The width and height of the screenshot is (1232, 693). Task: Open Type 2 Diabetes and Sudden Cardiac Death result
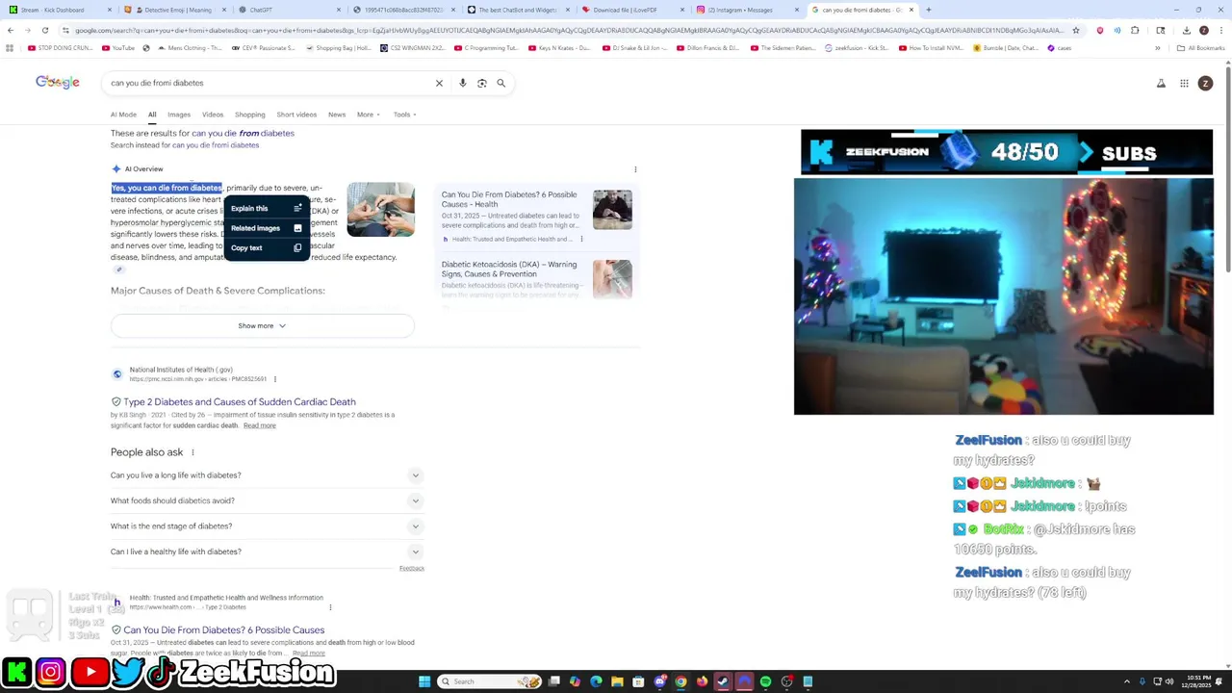click(x=240, y=402)
